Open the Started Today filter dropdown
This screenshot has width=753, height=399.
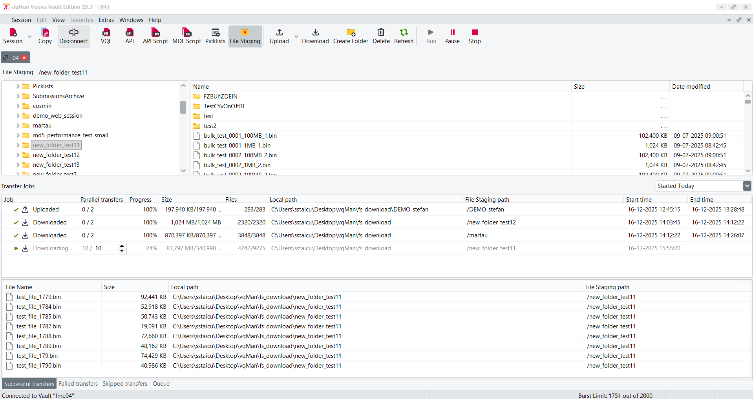(747, 186)
